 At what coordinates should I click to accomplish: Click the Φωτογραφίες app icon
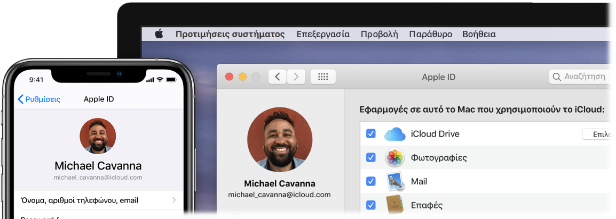point(394,157)
